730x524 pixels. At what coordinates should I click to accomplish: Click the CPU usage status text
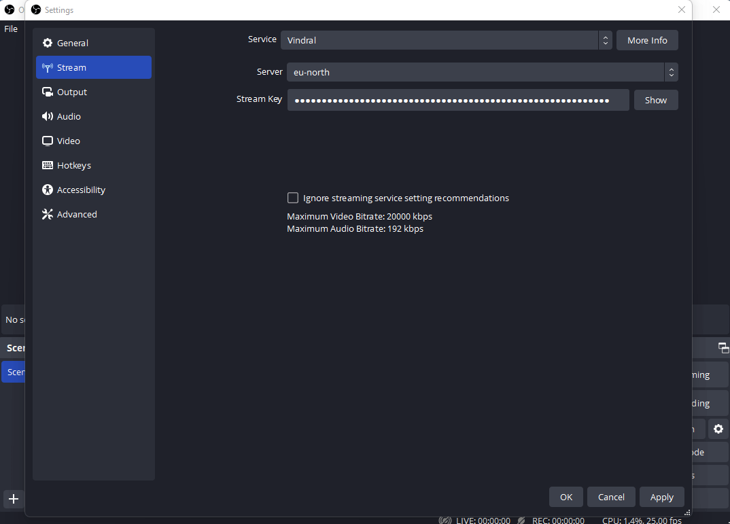tap(642, 521)
